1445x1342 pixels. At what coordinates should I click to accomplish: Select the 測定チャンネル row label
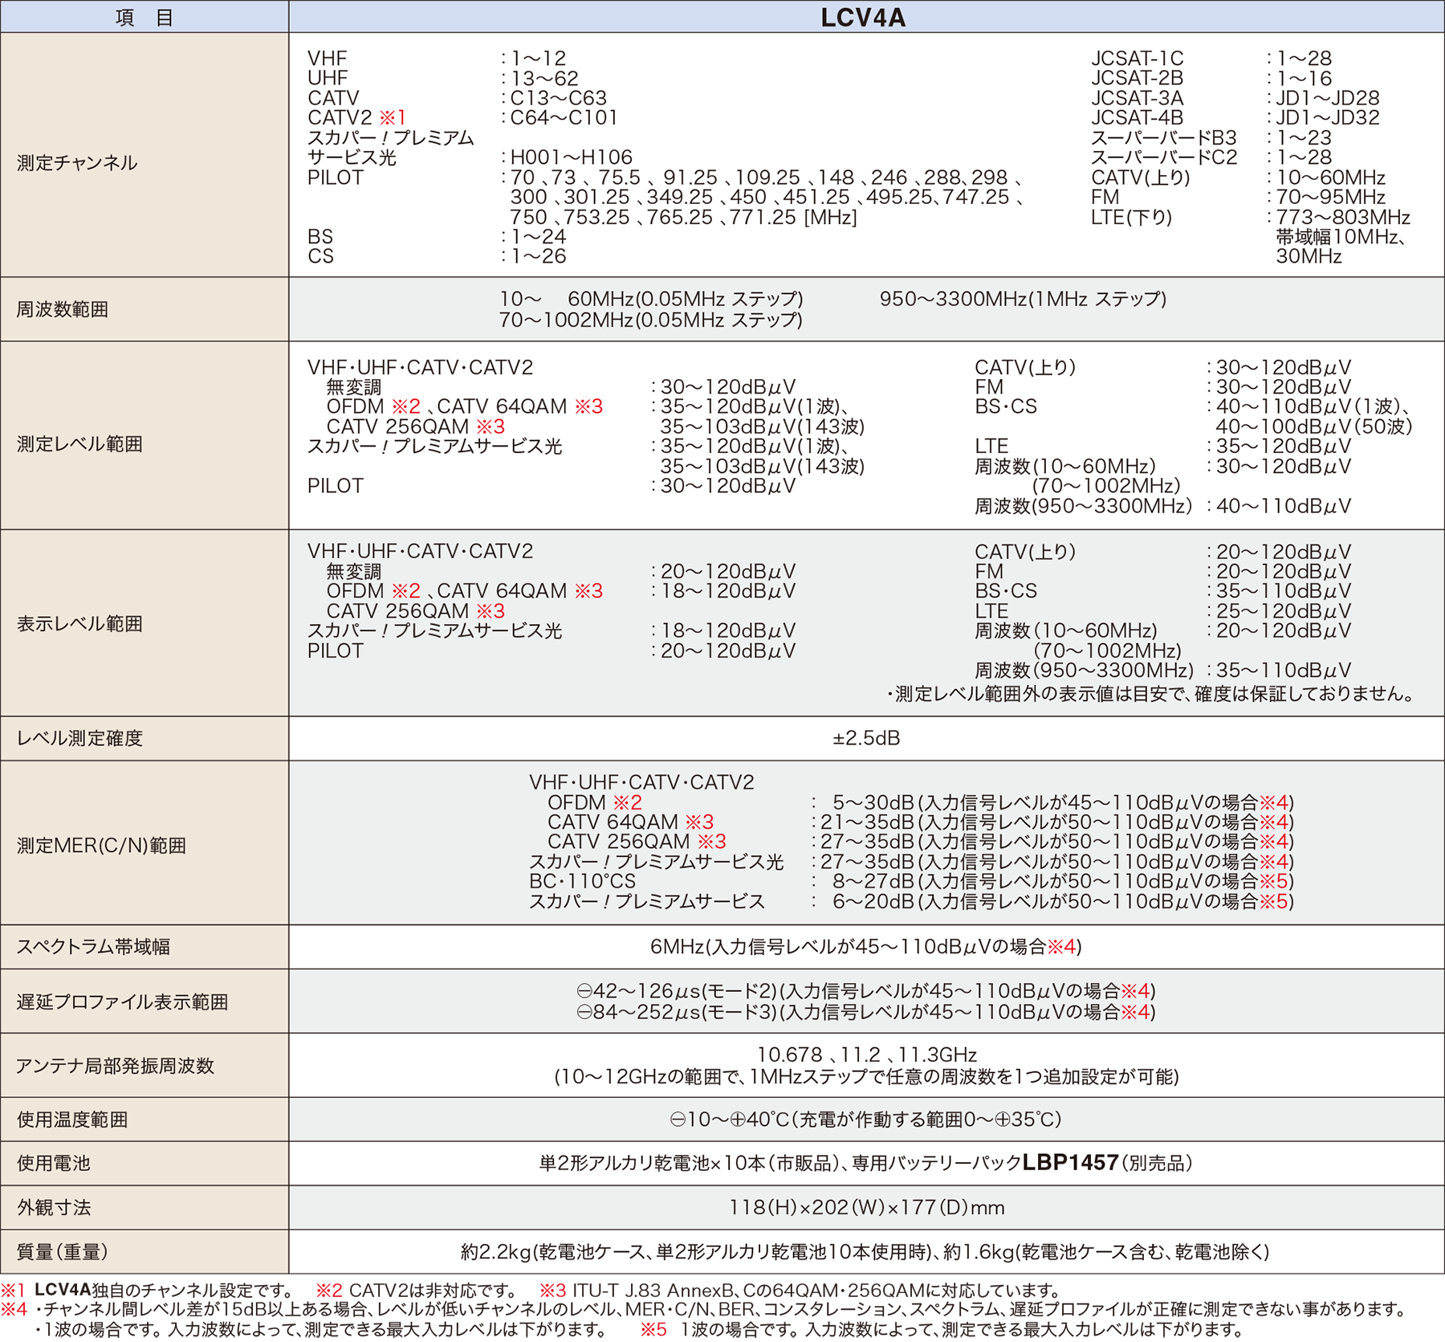point(77,163)
